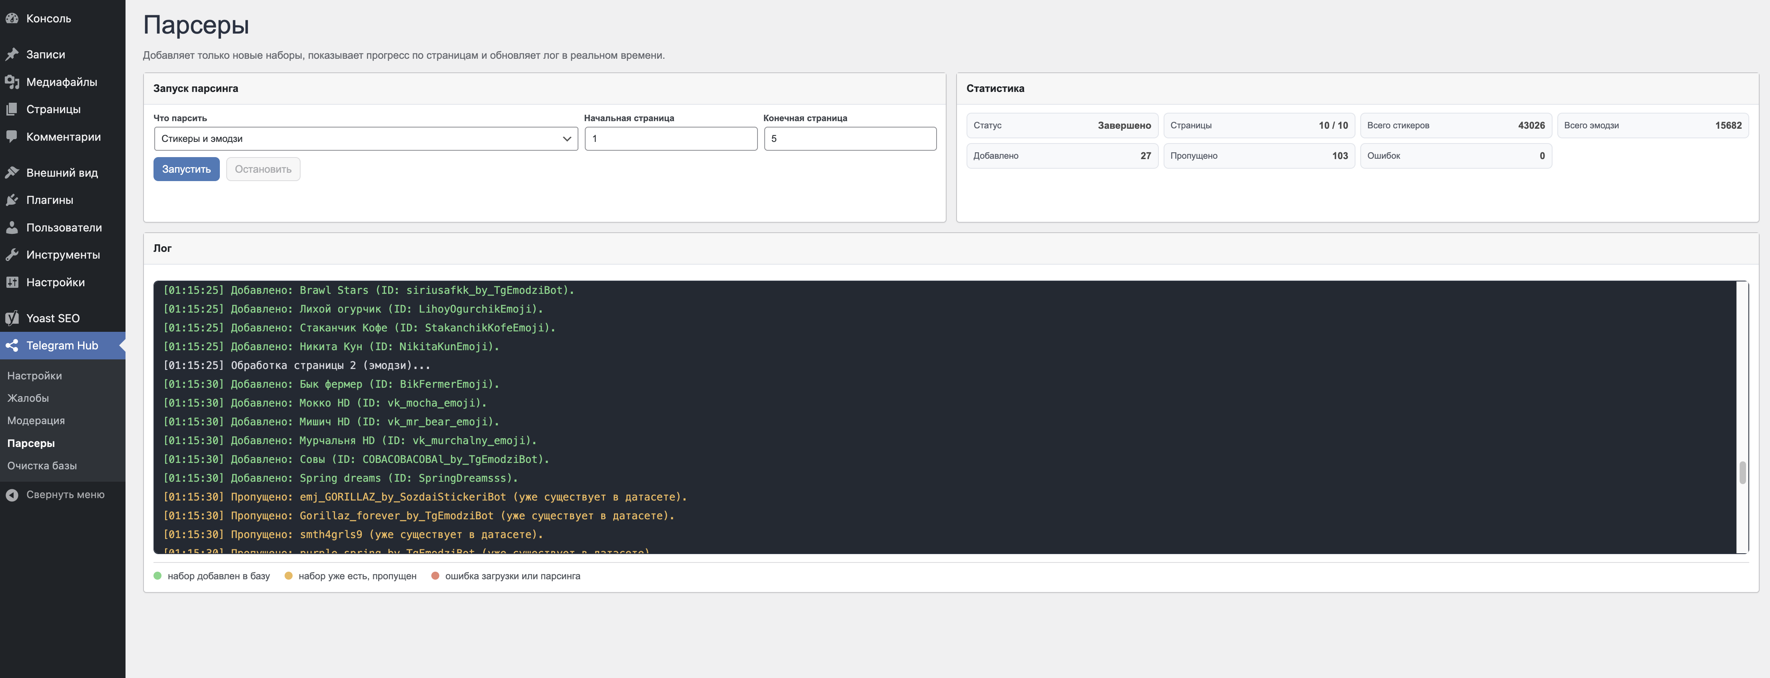
Task: Open the Внешний вид menu
Action: pos(62,172)
